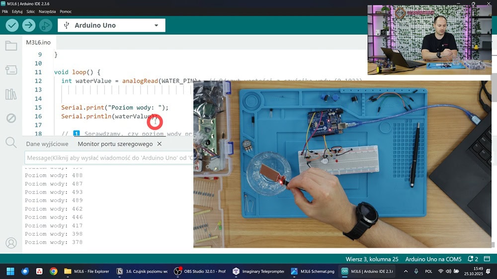The width and height of the screenshot is (497, 279).
Task: Open the Szkic menu
Action: tap(30, 11)
